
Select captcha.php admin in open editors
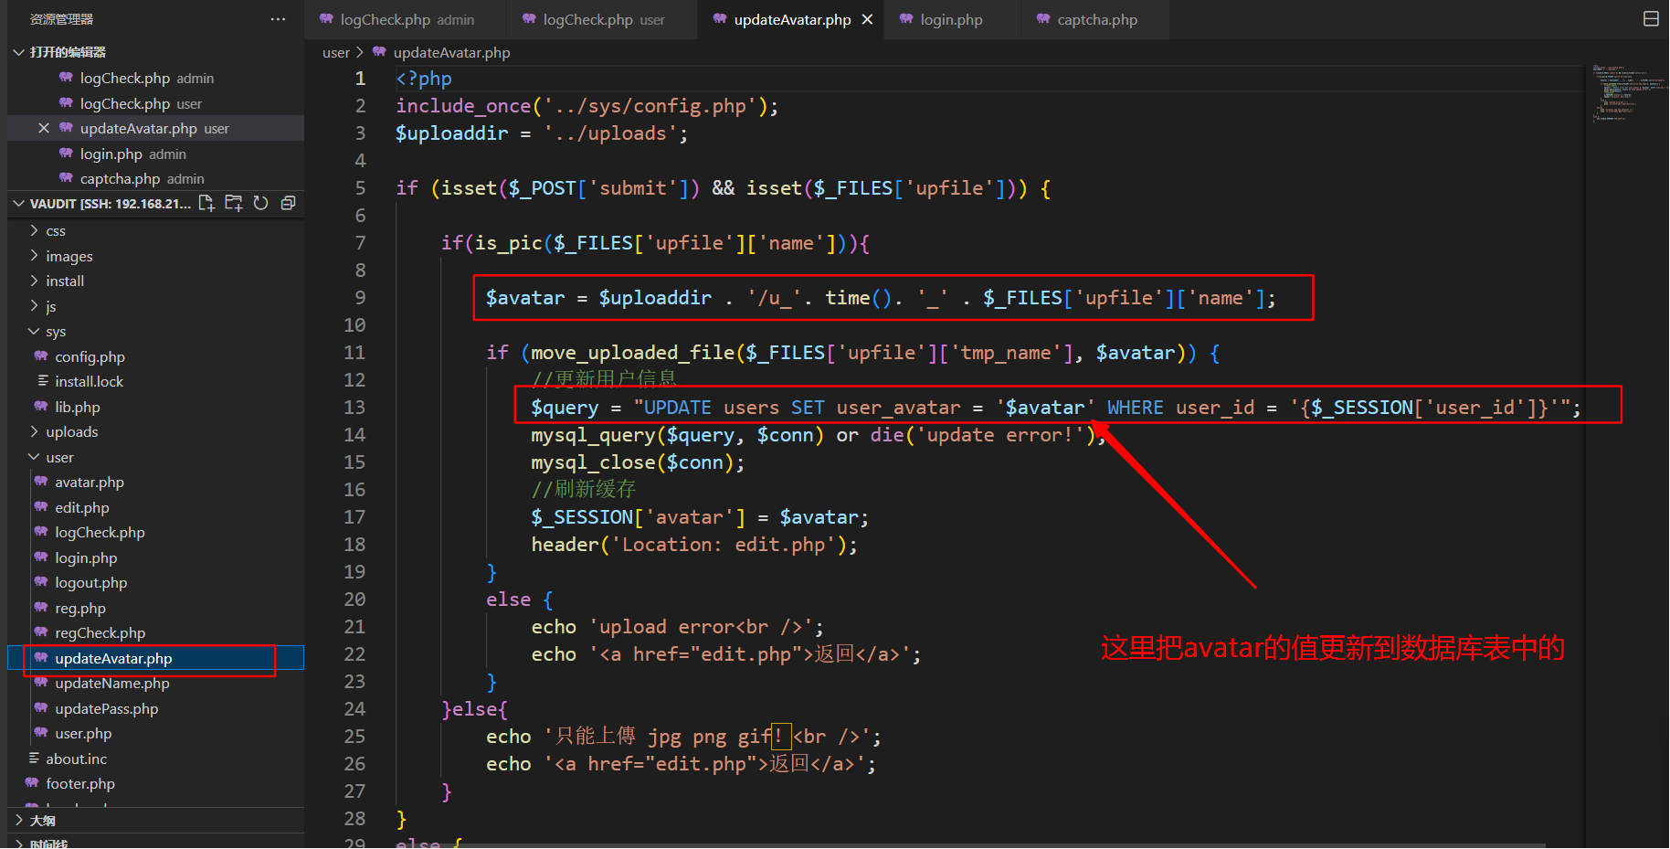[x=155, y=178]
